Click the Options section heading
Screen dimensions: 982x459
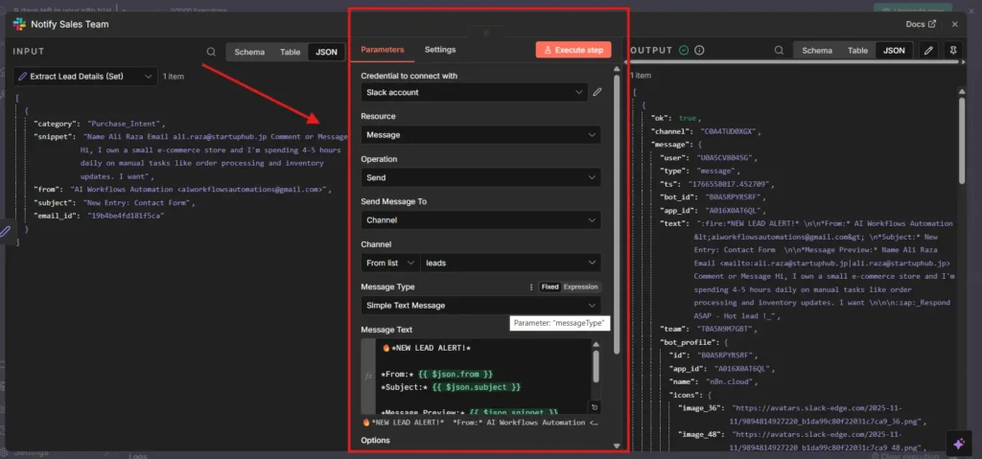click(375, 440)
